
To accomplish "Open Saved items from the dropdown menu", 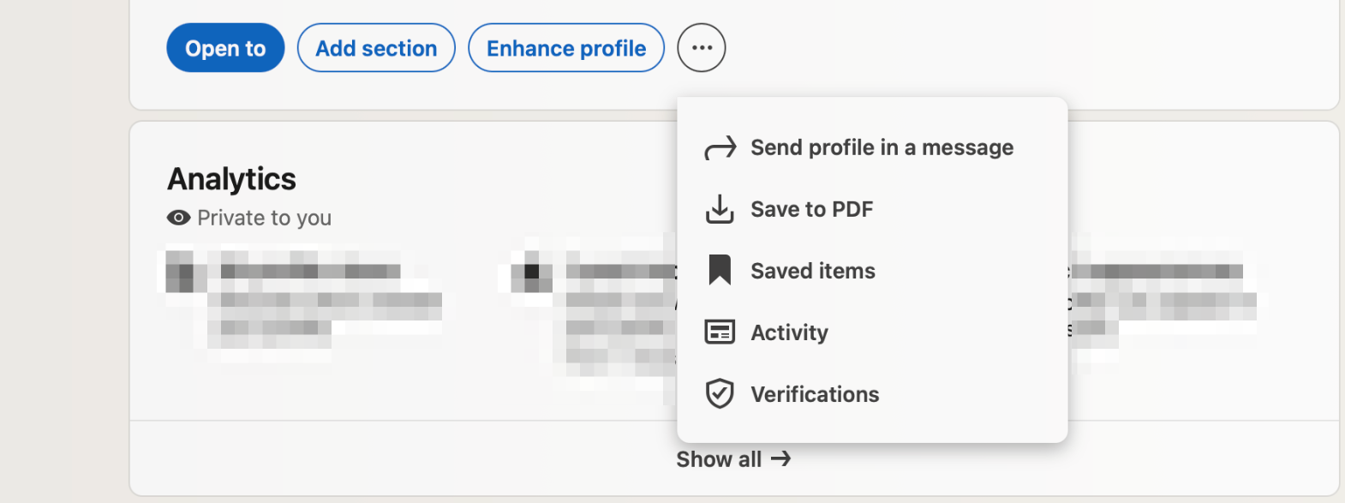I will point(812,270).
